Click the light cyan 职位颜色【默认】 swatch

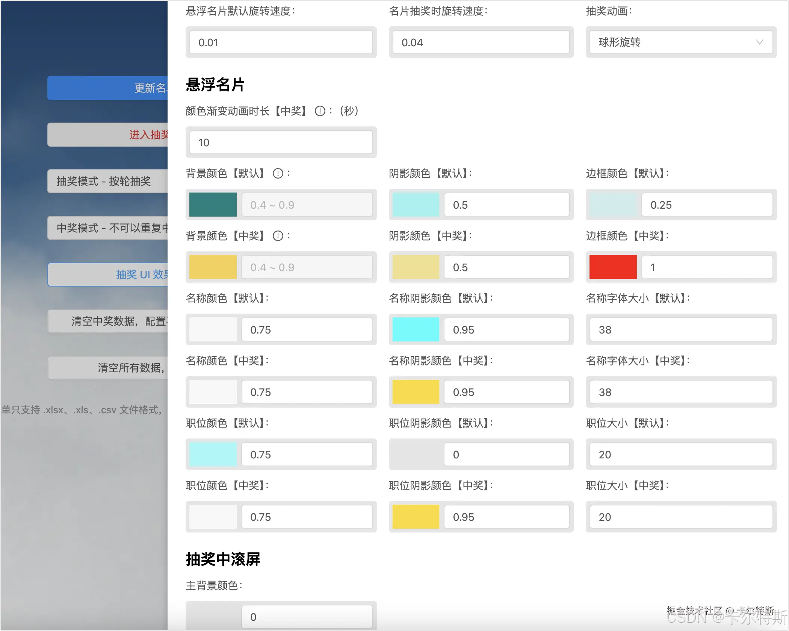pyautogui.click(x=213, y=454)
